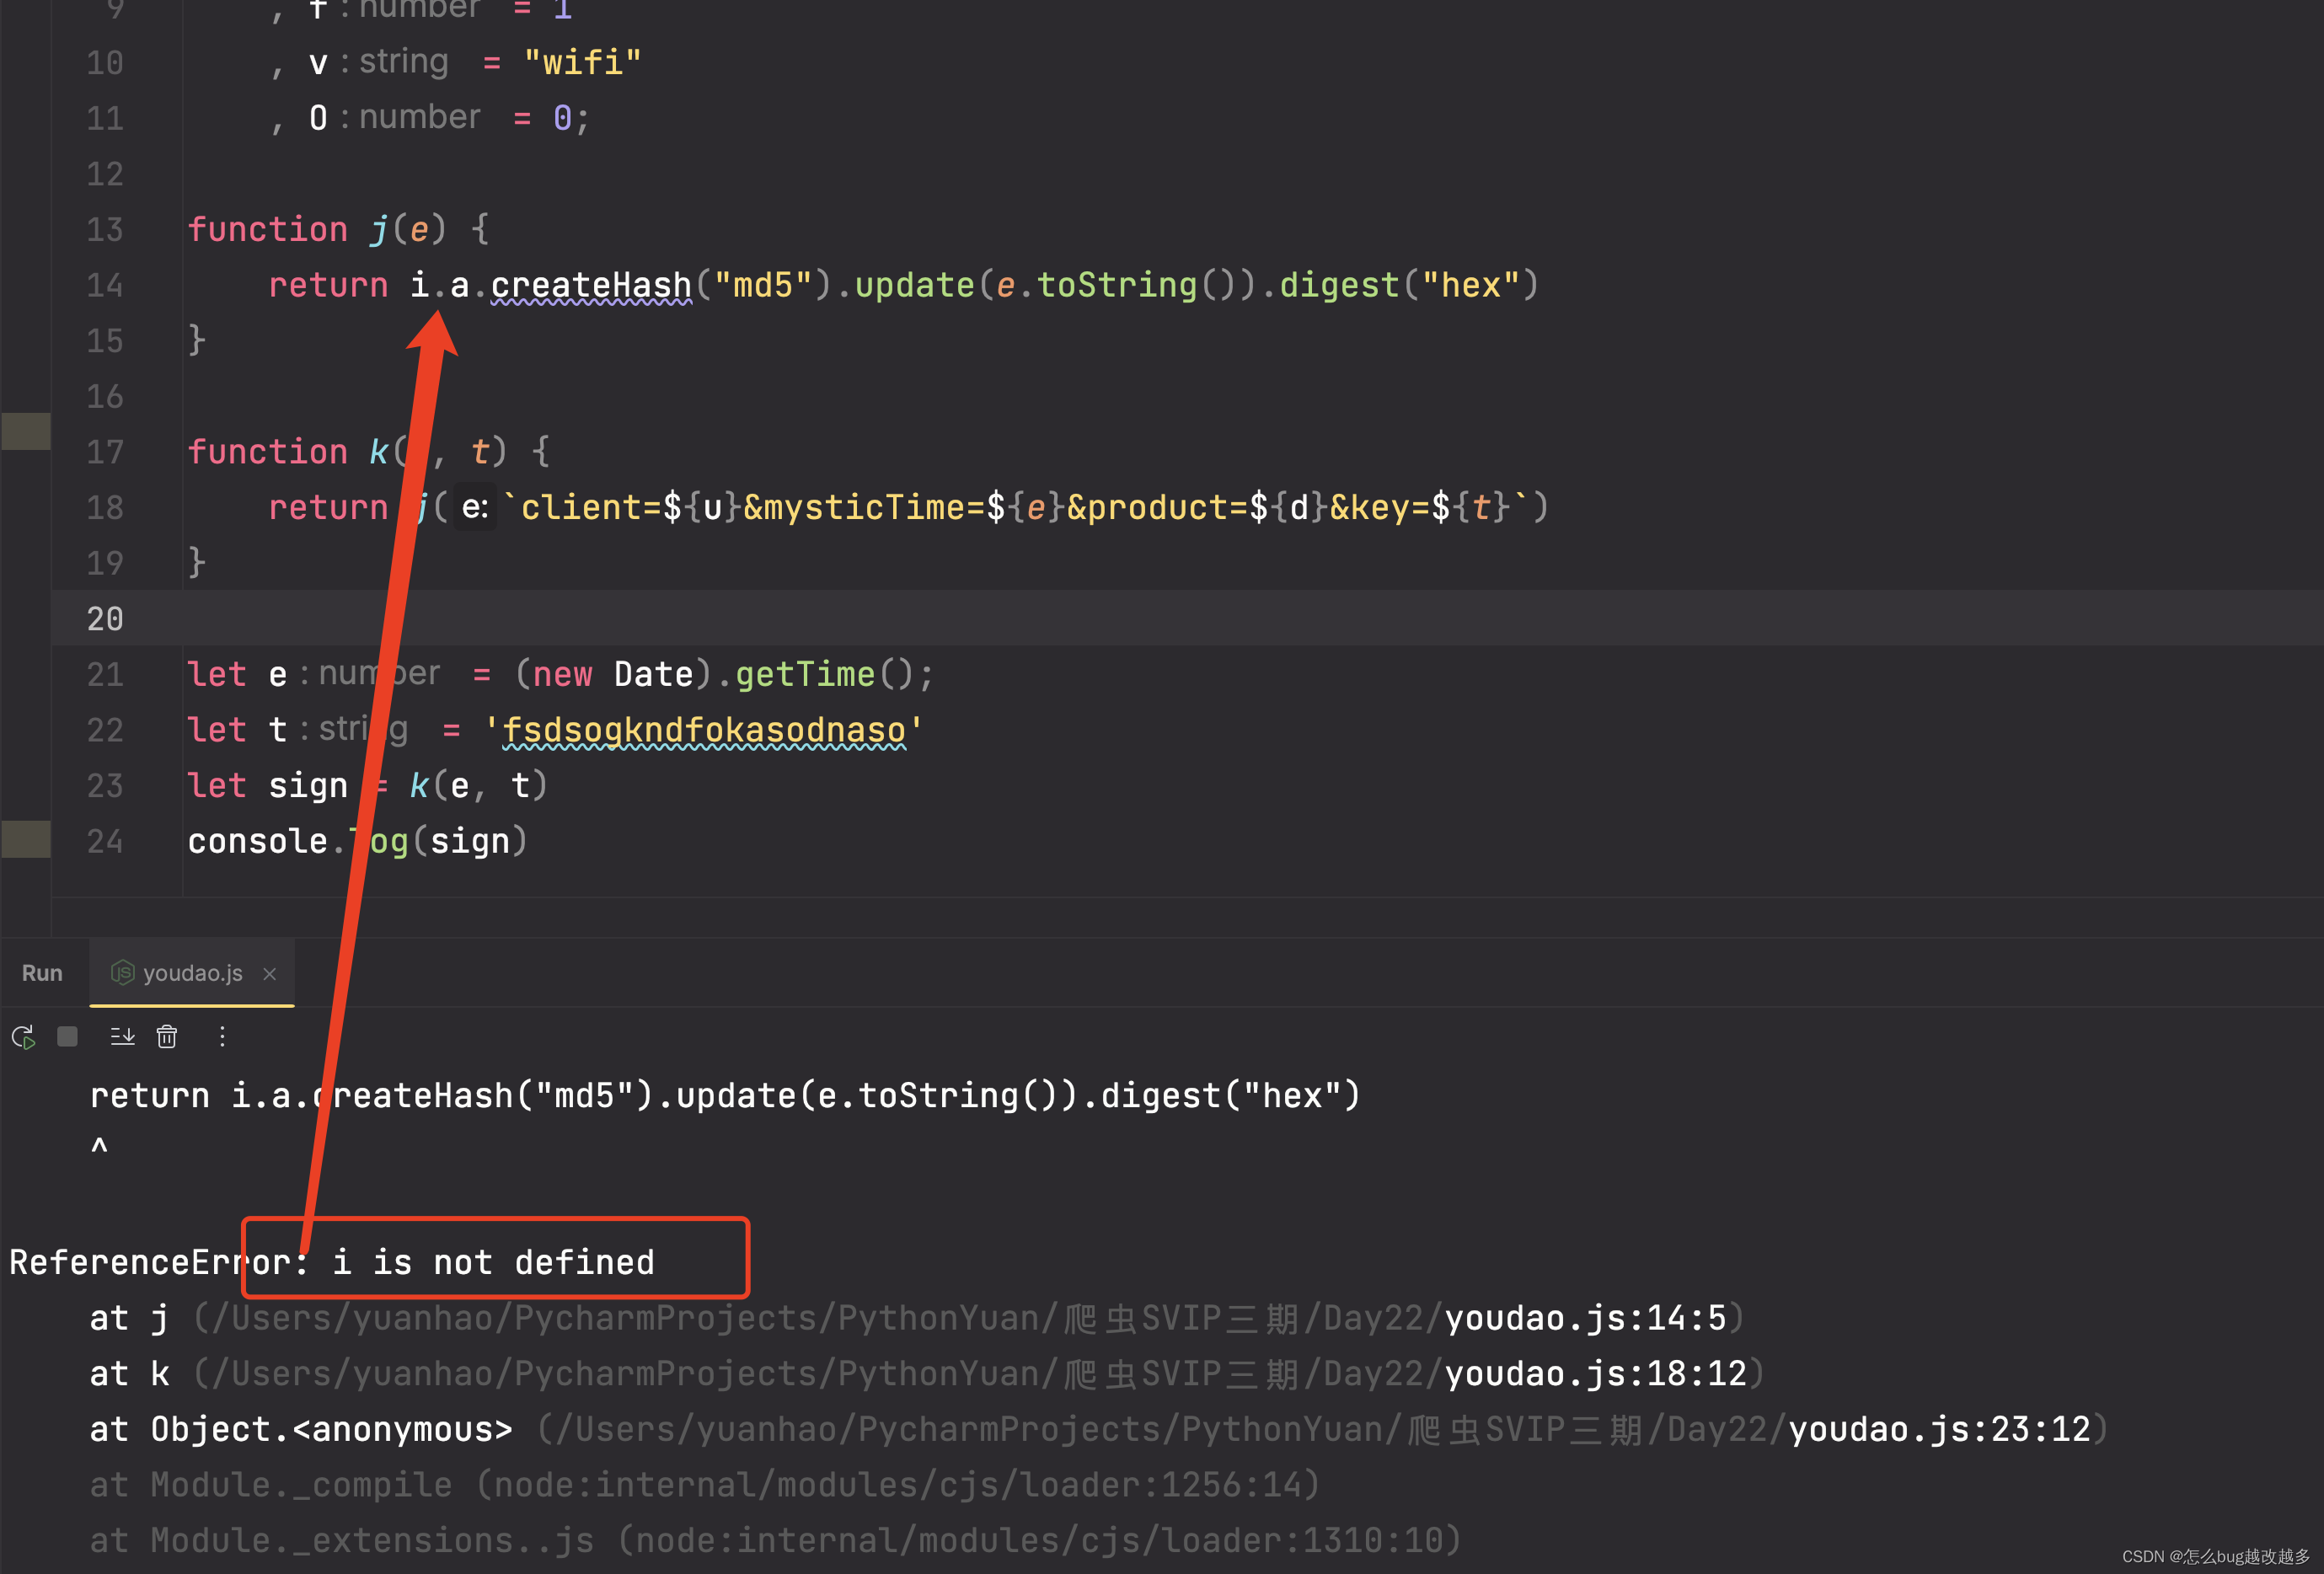Click the Node.js icon on youdao.js tab

122,973
